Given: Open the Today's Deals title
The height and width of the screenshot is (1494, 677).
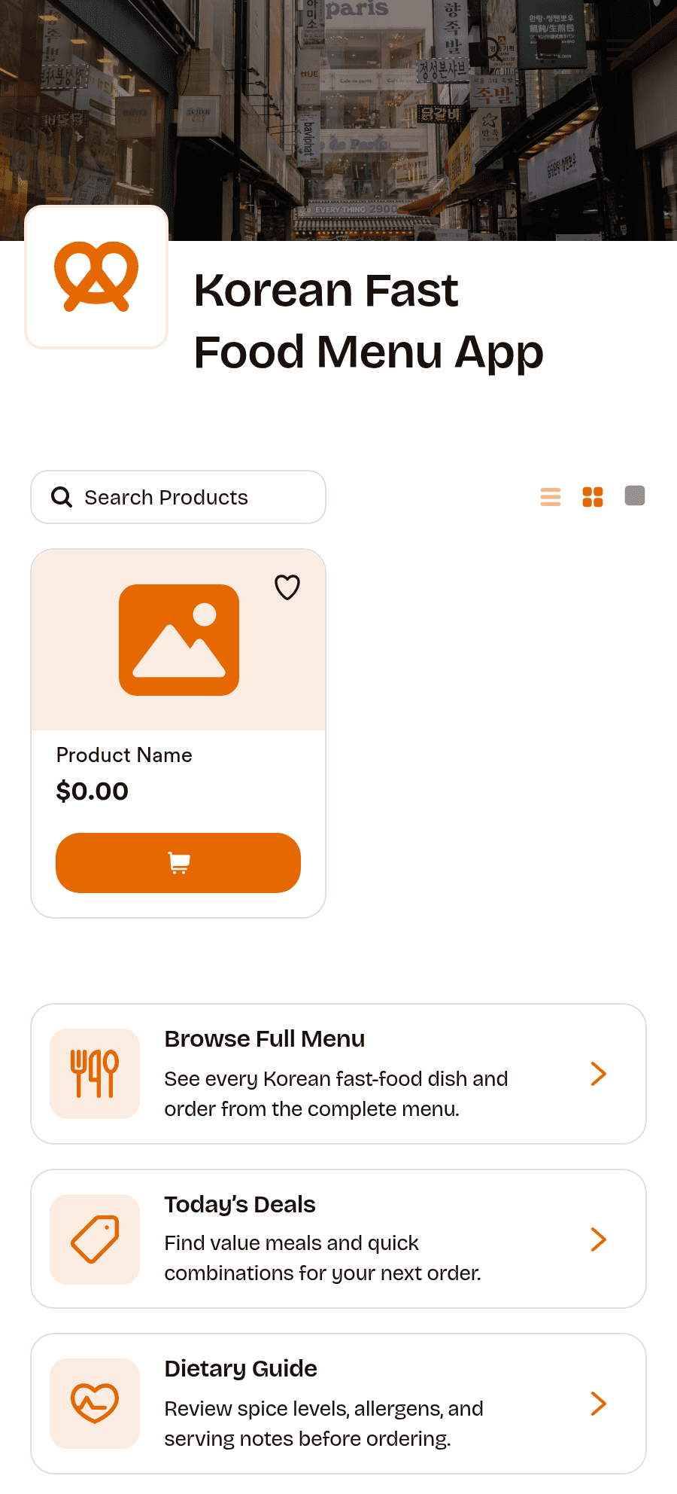Looking at the screenshot, I should 240,1205.
